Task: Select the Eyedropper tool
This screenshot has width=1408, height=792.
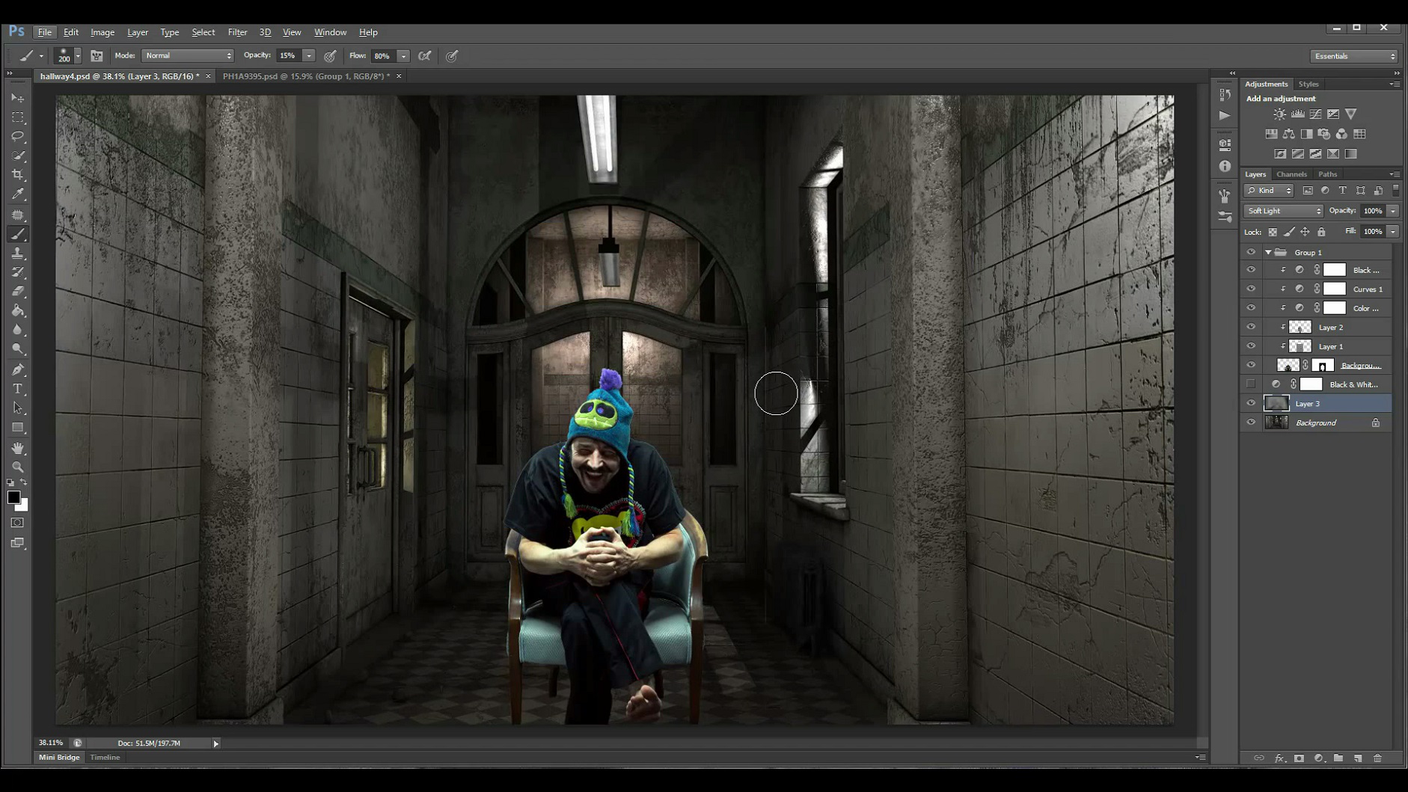Action: click(x=18, y=194)
